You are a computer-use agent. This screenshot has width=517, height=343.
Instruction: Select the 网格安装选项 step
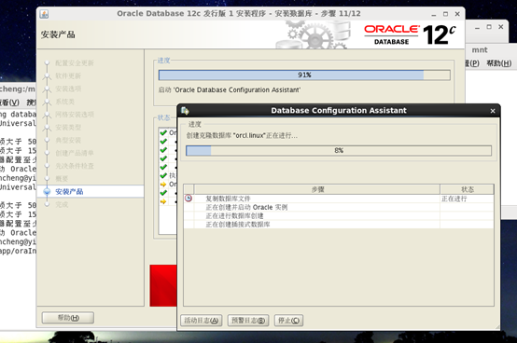(75, 115)
